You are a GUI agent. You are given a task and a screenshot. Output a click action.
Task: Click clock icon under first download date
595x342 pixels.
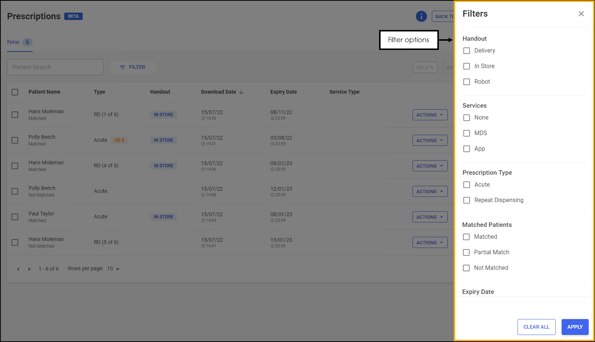203,118
